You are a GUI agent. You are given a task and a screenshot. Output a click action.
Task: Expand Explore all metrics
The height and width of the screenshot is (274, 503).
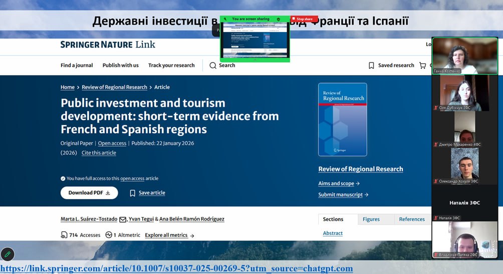pos(169,235)
